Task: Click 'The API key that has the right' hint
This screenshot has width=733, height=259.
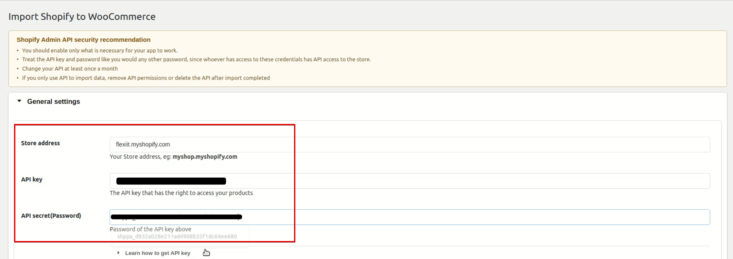Action: tap(181, 193)
